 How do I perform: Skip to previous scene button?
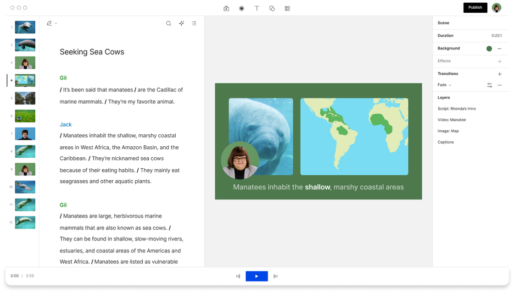(238, 276)
